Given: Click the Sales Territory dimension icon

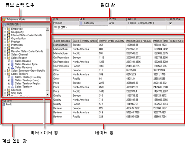Looking at the screenshot, I should [x=9, y=74].
